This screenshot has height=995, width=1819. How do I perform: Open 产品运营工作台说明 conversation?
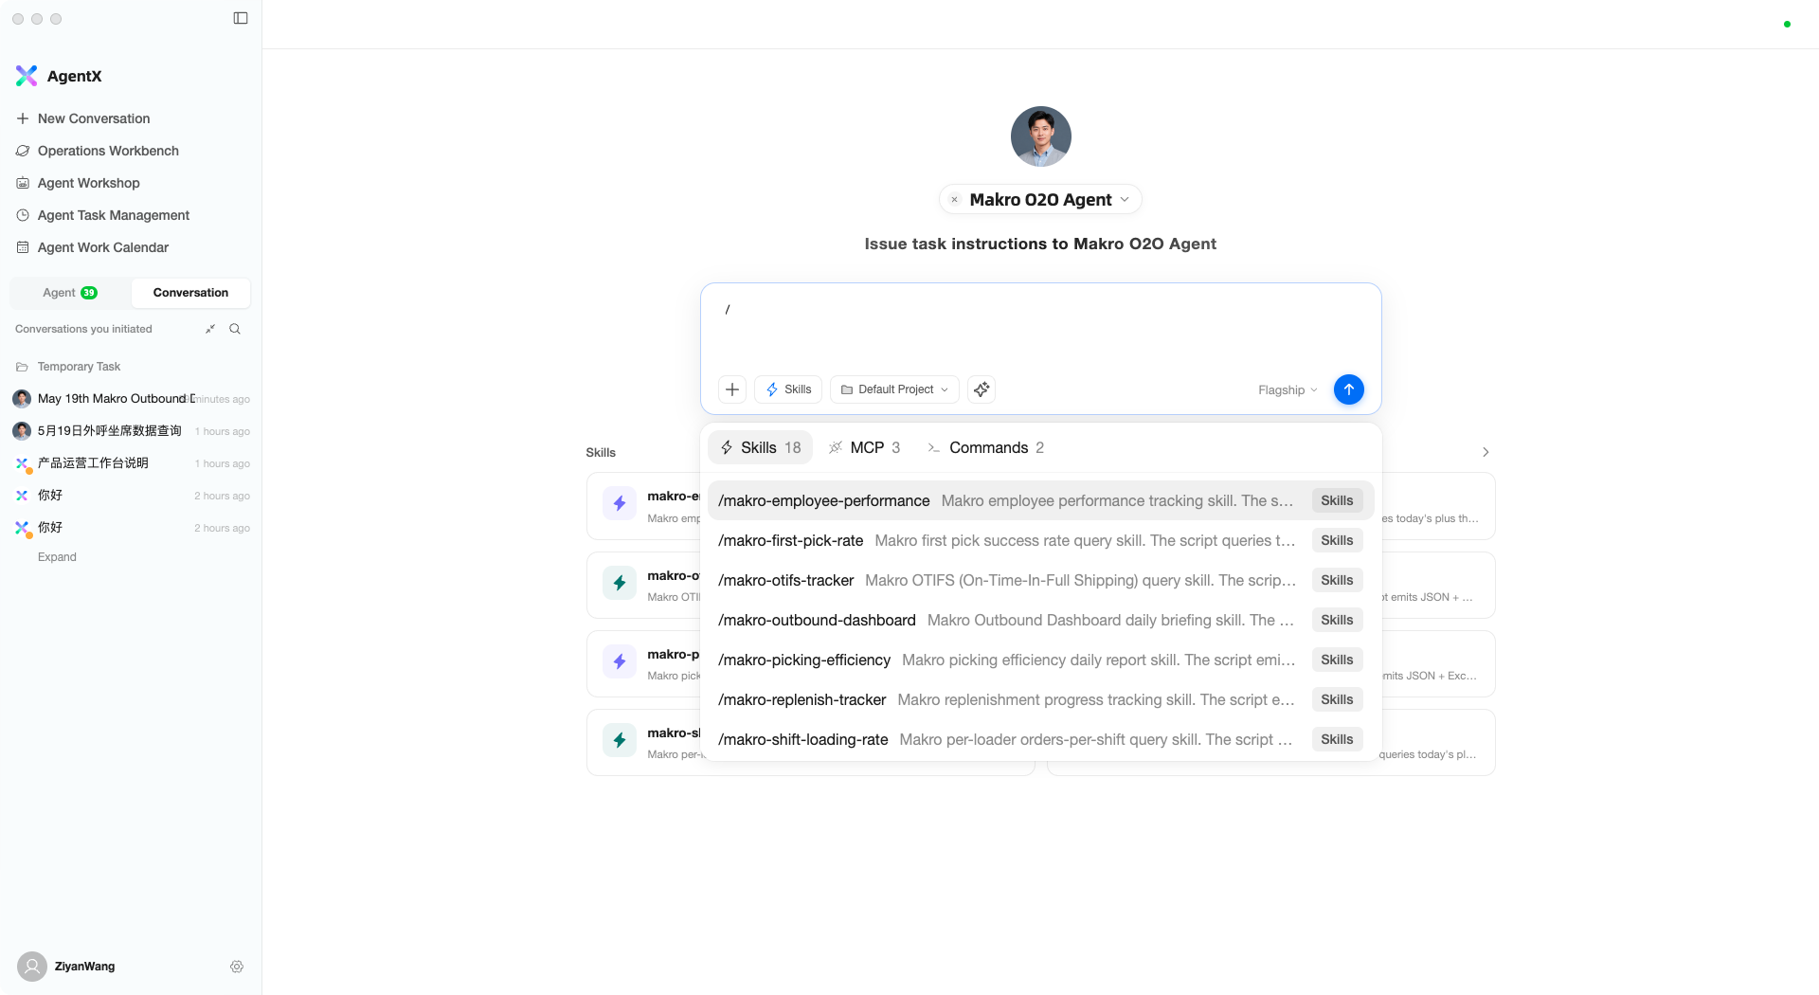(x=131, y=463)
